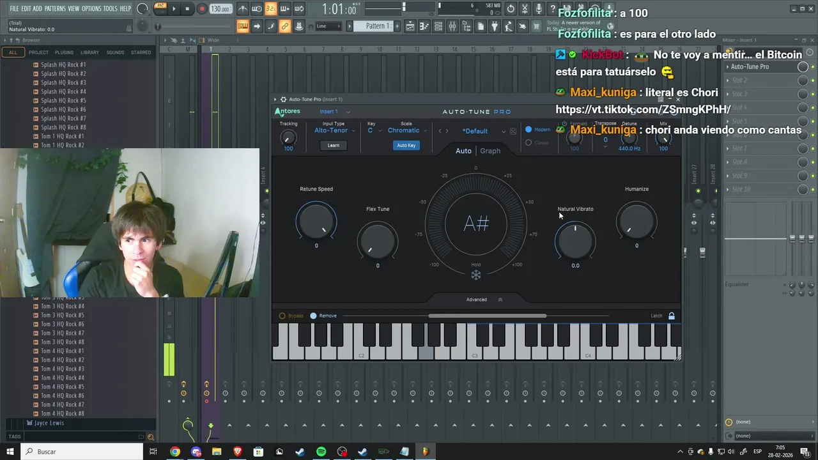This screenshot has height=460, width=818.
Task: Click the red record button
Action: 202,9
